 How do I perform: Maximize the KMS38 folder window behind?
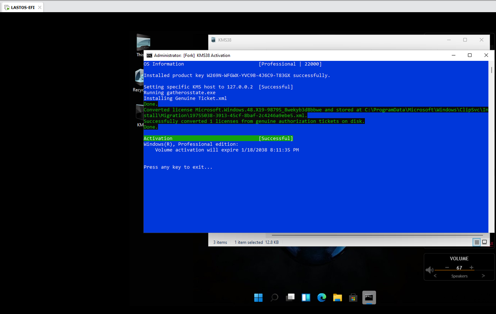tap(465, 40)
